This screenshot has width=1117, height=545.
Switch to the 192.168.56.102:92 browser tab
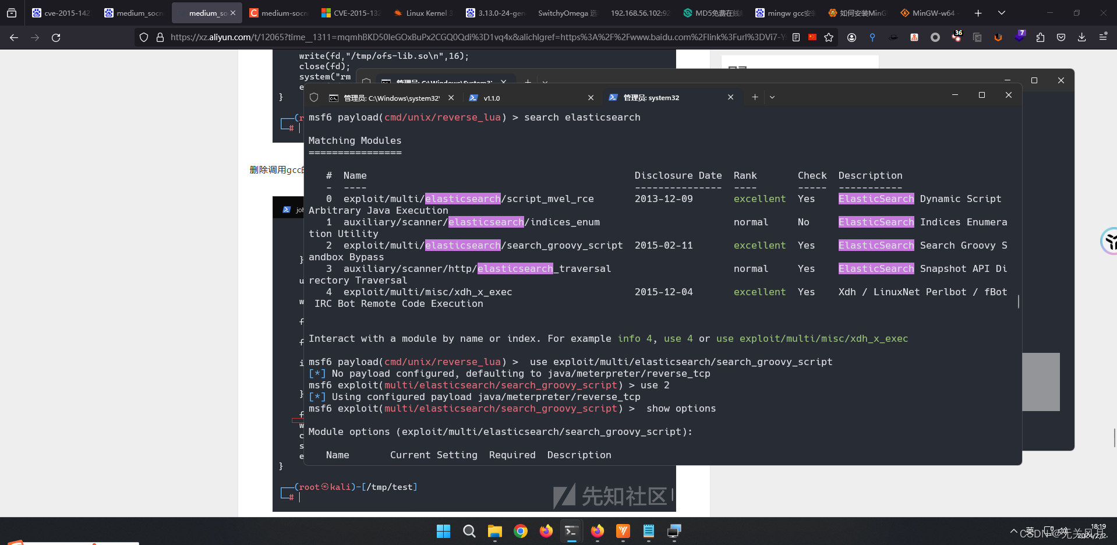click(640, 13)
